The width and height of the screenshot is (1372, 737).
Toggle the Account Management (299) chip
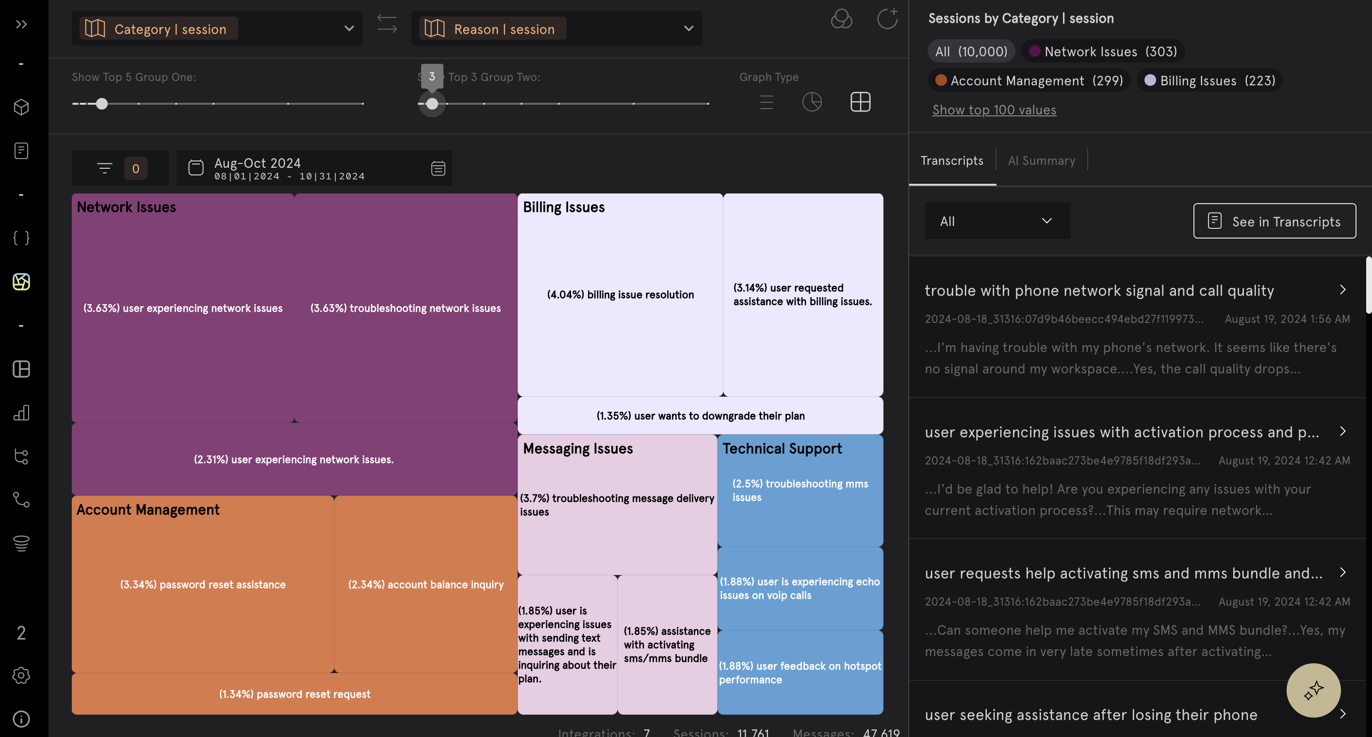click(x=1029, y=80)
